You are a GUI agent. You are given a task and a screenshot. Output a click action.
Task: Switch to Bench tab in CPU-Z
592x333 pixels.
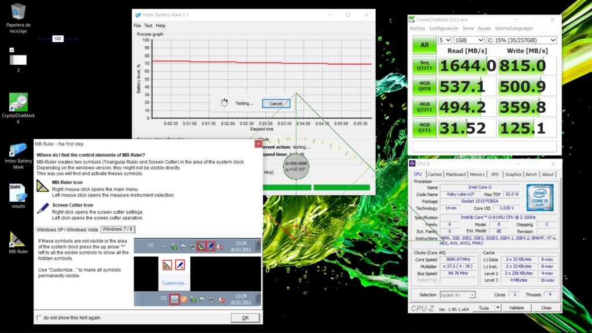pos(531,175)
